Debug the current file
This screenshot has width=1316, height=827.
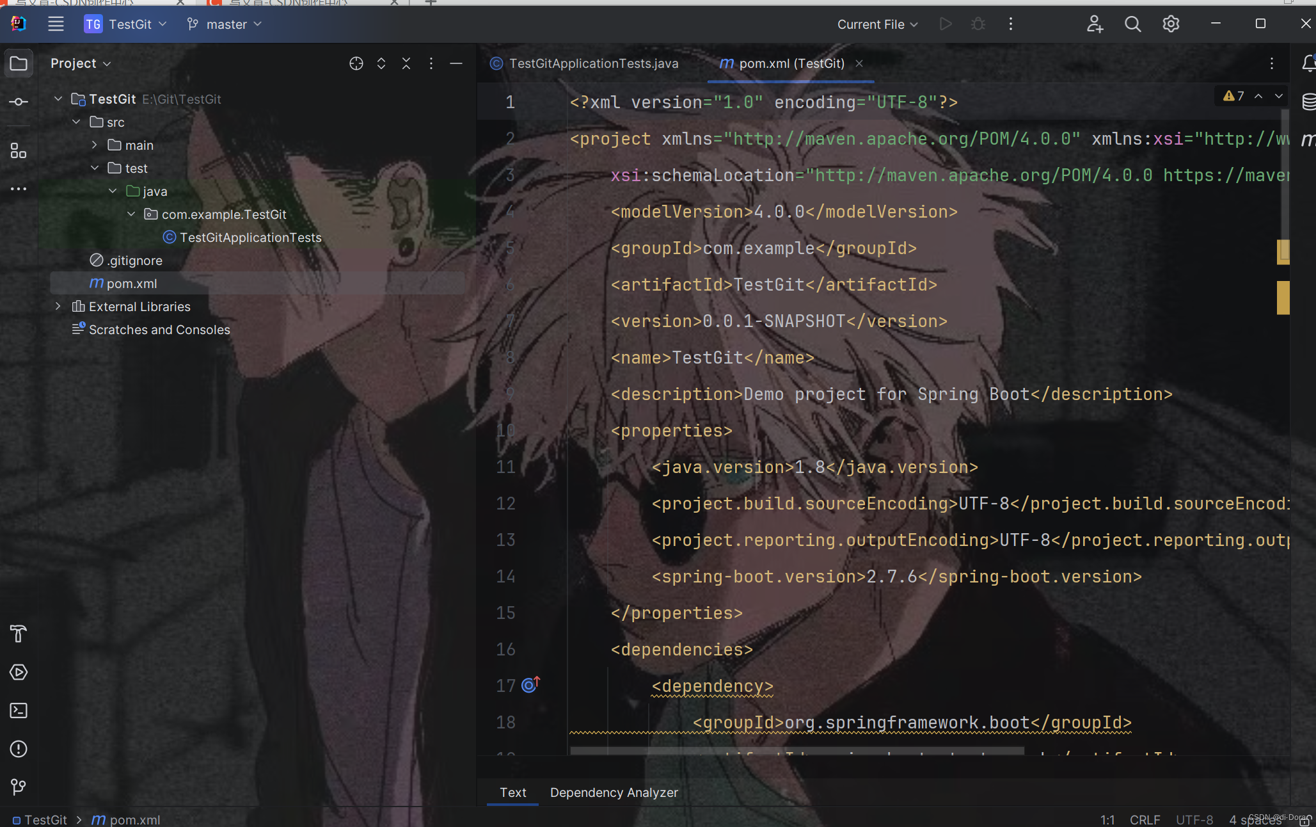[x=978, y=24]
